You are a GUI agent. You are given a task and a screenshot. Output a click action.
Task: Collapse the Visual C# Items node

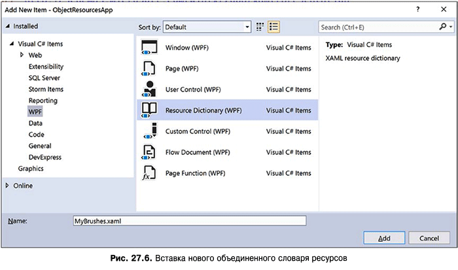(11, 44)
